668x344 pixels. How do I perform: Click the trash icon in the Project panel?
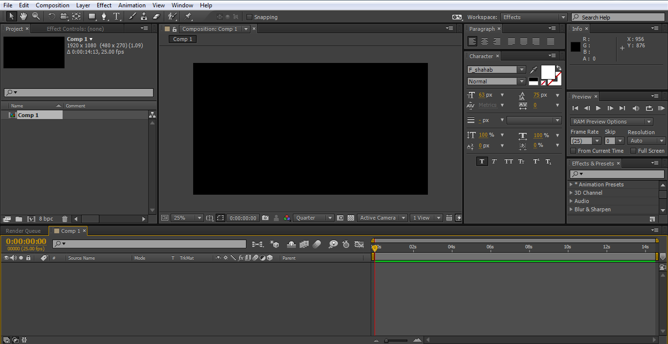point(65,219)
